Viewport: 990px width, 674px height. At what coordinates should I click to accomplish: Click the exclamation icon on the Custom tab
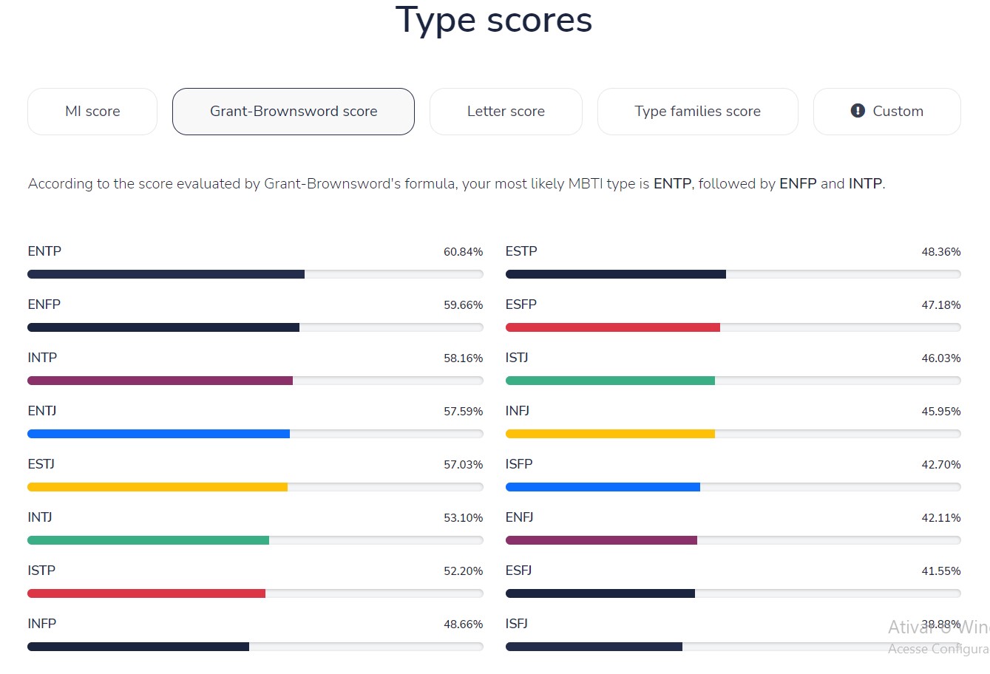click(x=858, y=111)
